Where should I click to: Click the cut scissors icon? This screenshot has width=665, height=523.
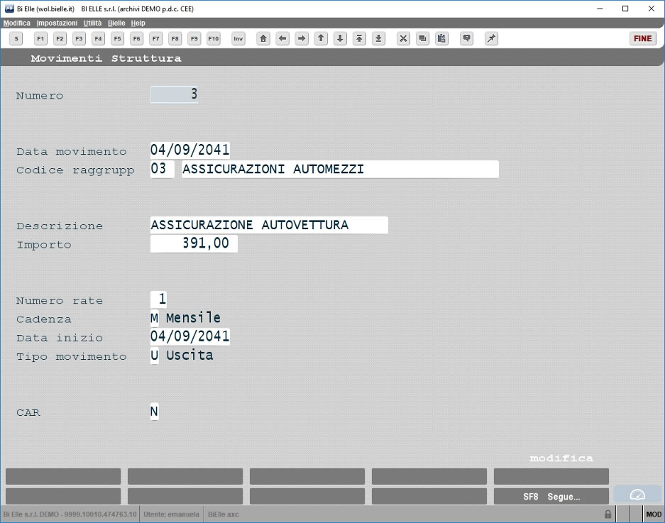[x=403, y=38]
